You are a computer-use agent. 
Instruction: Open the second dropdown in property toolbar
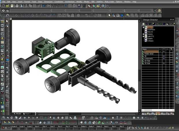click(x=59, y=11)
